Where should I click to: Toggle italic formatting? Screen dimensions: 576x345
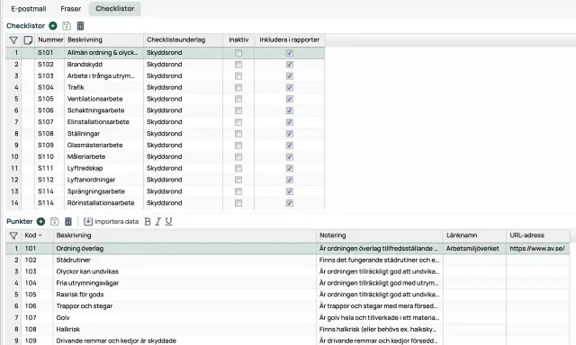[x=158, y=221]
